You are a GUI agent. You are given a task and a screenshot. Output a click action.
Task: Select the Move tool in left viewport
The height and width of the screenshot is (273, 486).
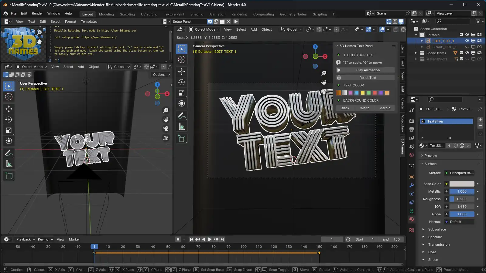pyautogui.click(x=9, y=109)
